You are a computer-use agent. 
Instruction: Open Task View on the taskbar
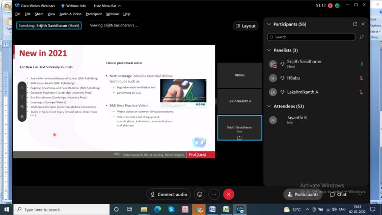tap(129, 209)
